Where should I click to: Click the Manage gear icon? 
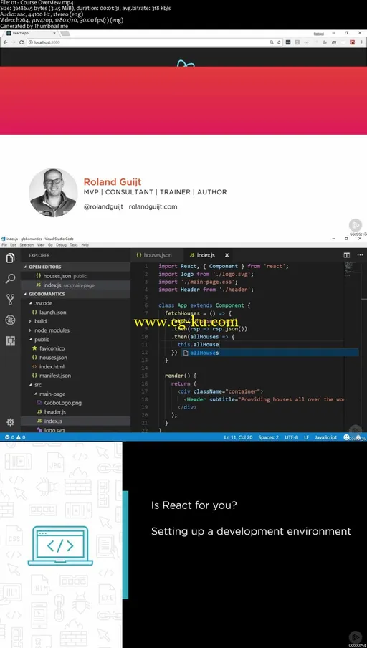10,422
